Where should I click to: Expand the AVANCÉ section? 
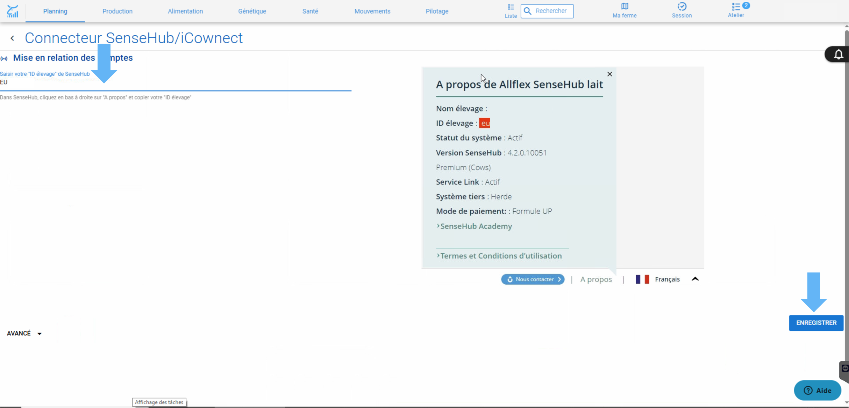coord(24,333)
